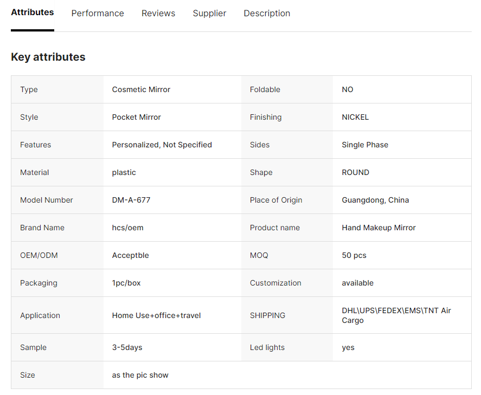Open the Reviews tab
This screenshot has width=481, height=395.
click(158, 14)
